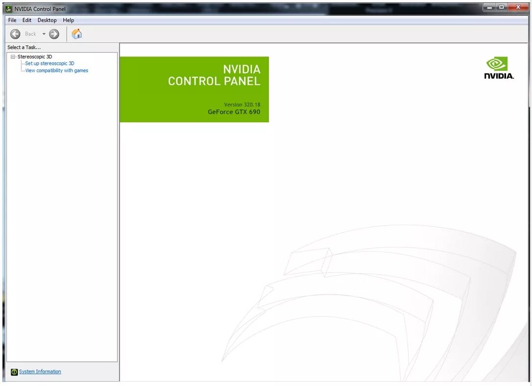Maximize the NVIDIA Control Panel window

pos(501,7)
